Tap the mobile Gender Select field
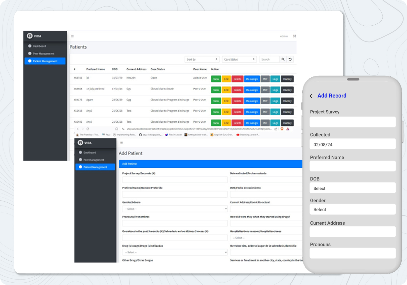Viewport: 407px width, 285px height. click(352, 209)
